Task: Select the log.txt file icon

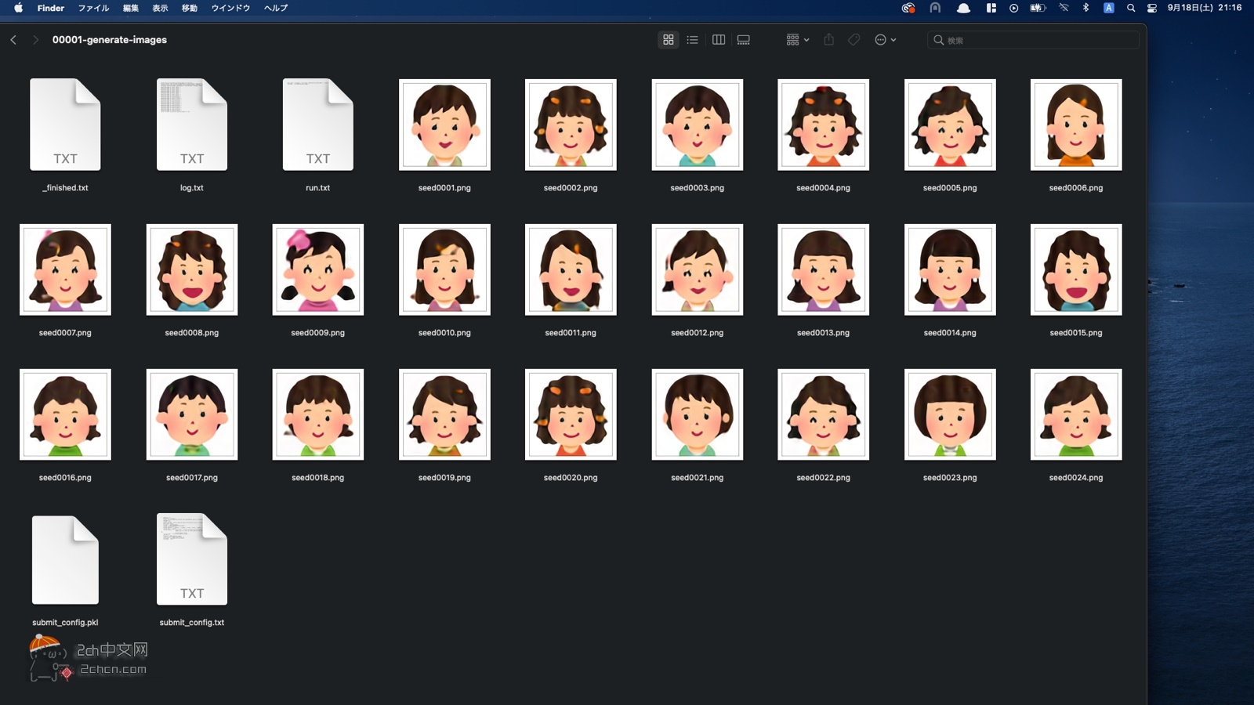Action: pos(192,125)
